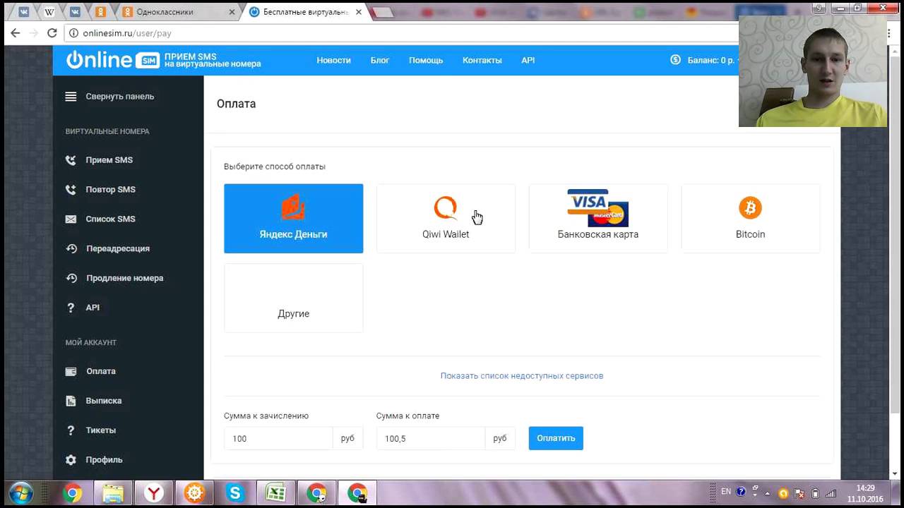Click the balance coin icon
This screenshot has height=508, width=904.
pyautogui.click(x=675, y=60)
